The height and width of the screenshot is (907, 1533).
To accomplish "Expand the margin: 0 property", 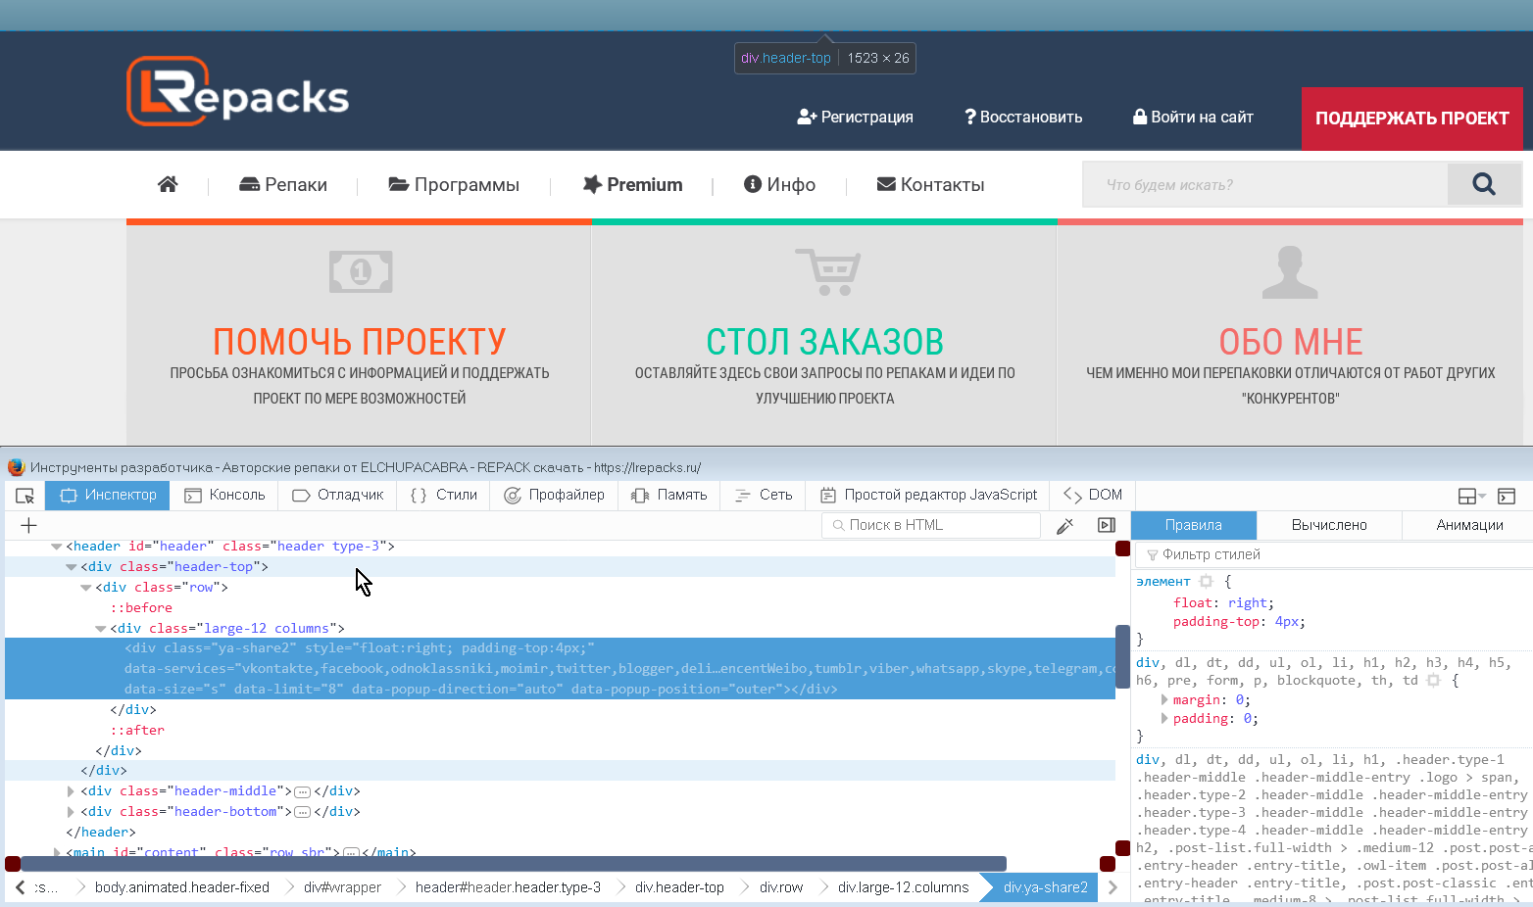I will pos(1165,699).
